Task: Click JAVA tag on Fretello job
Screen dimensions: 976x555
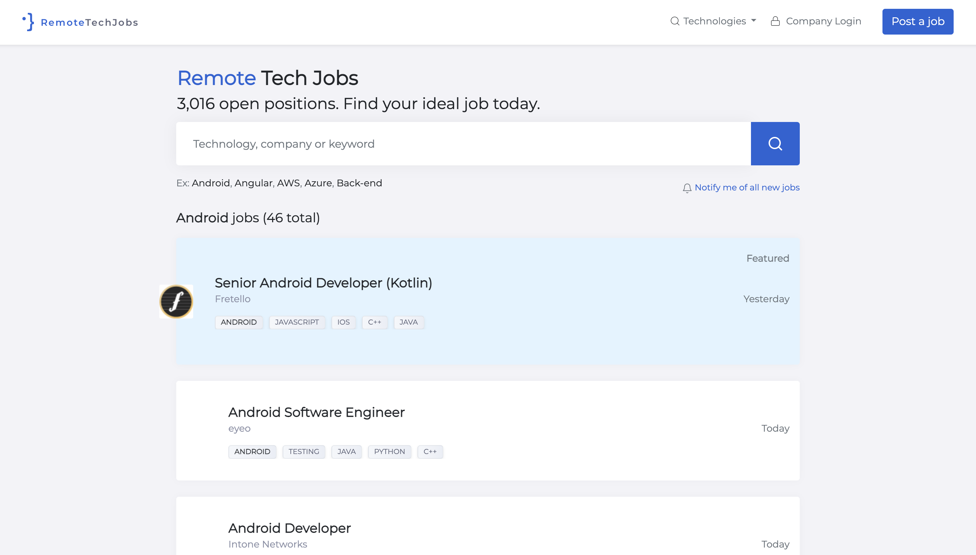Action: (408, 322)
